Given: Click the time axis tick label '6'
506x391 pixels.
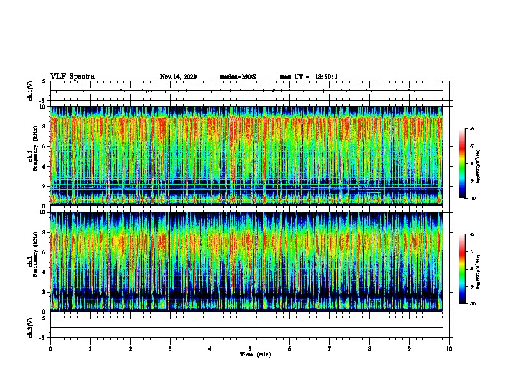Looking at the screenshot, I should tap(289, 348).
